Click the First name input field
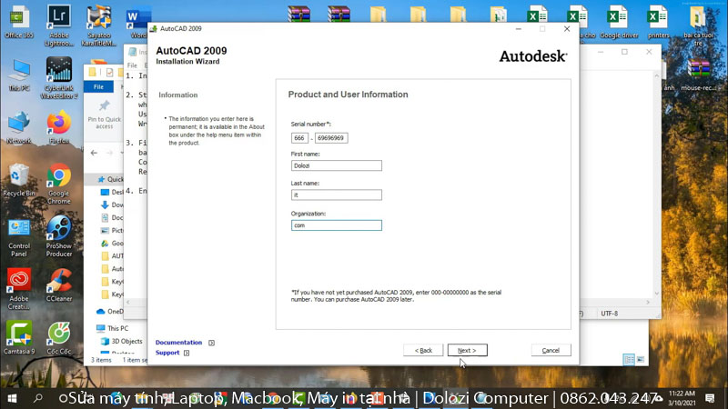The width and height of the screenshot is (728, 409). (x=336, y=165)
